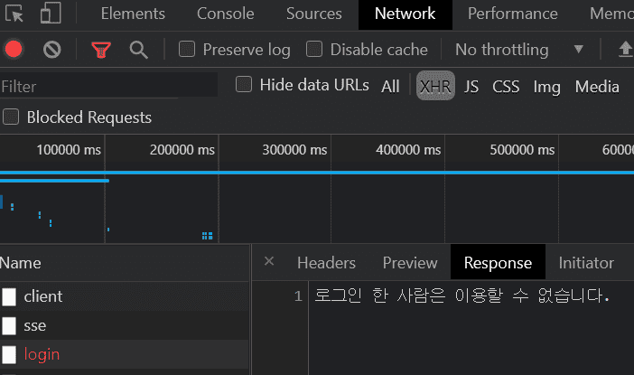Clear the network log

(x=52, y=50)
